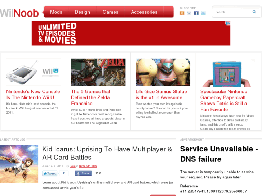Click the AdChoices icon on banner

click(227, 23)
